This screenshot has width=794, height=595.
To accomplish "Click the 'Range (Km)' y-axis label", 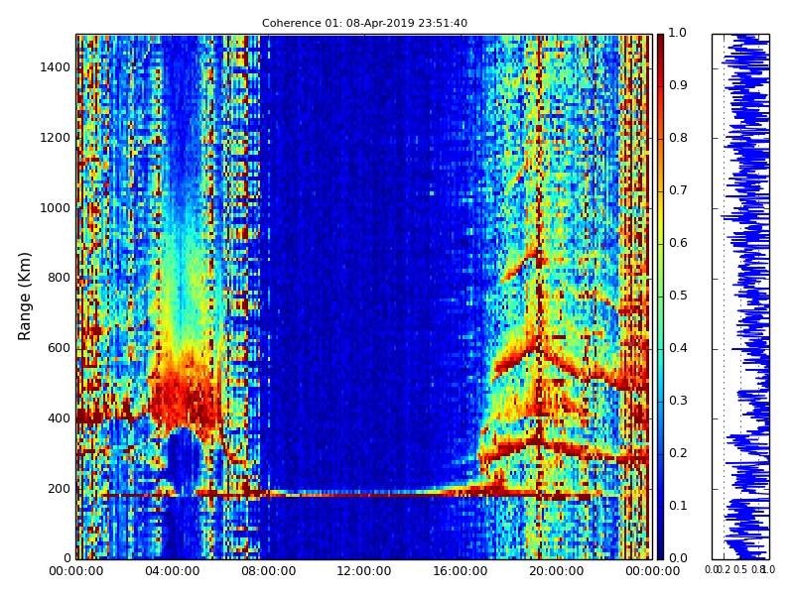I will pyautogui.click(x=24, y=297).
